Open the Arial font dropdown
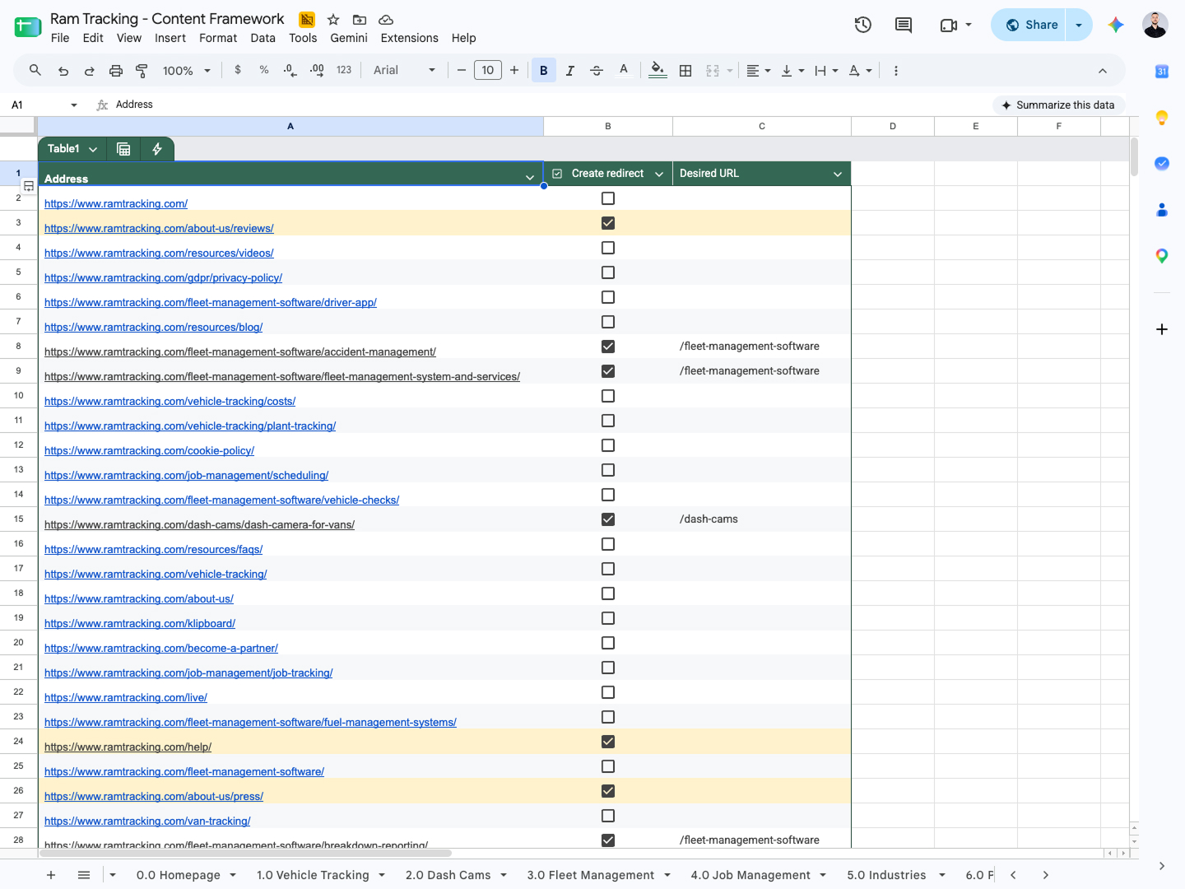The height and width of the screenshot is (889, 1185). pyautogui.click(x=404, y=71)
